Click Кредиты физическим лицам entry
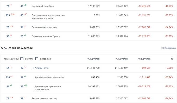 click(49, 77)
